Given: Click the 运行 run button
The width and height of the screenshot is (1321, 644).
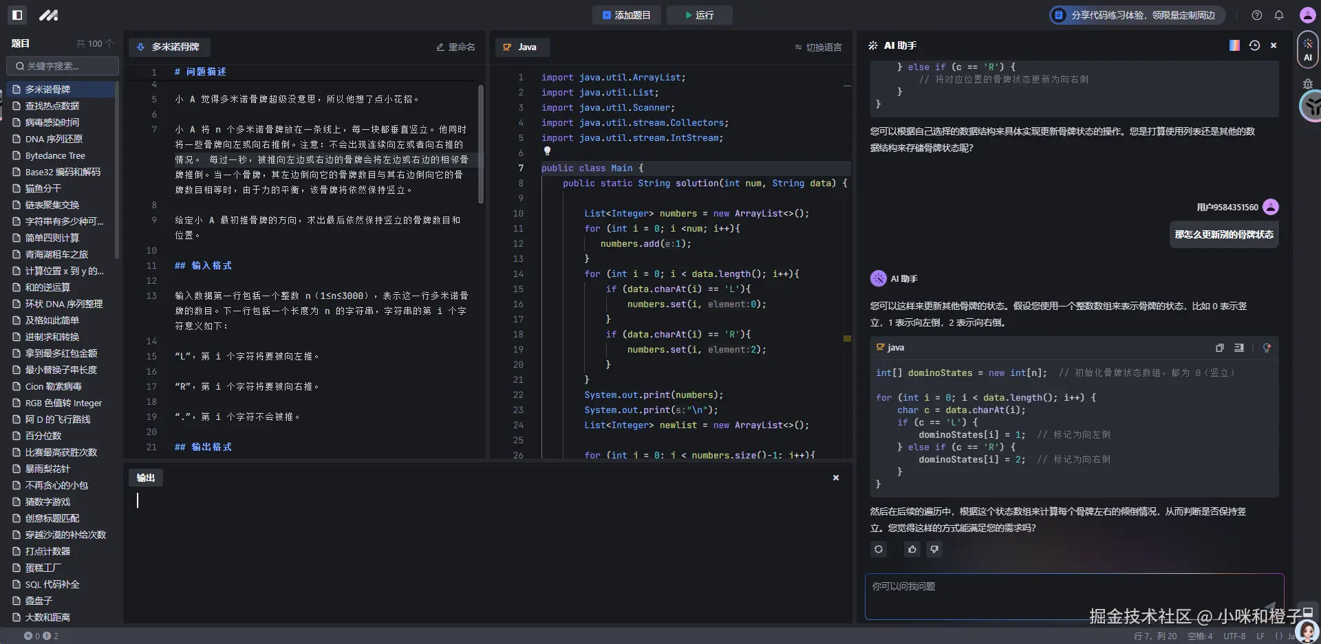Looking at the screenshot, I should point(700,15).
